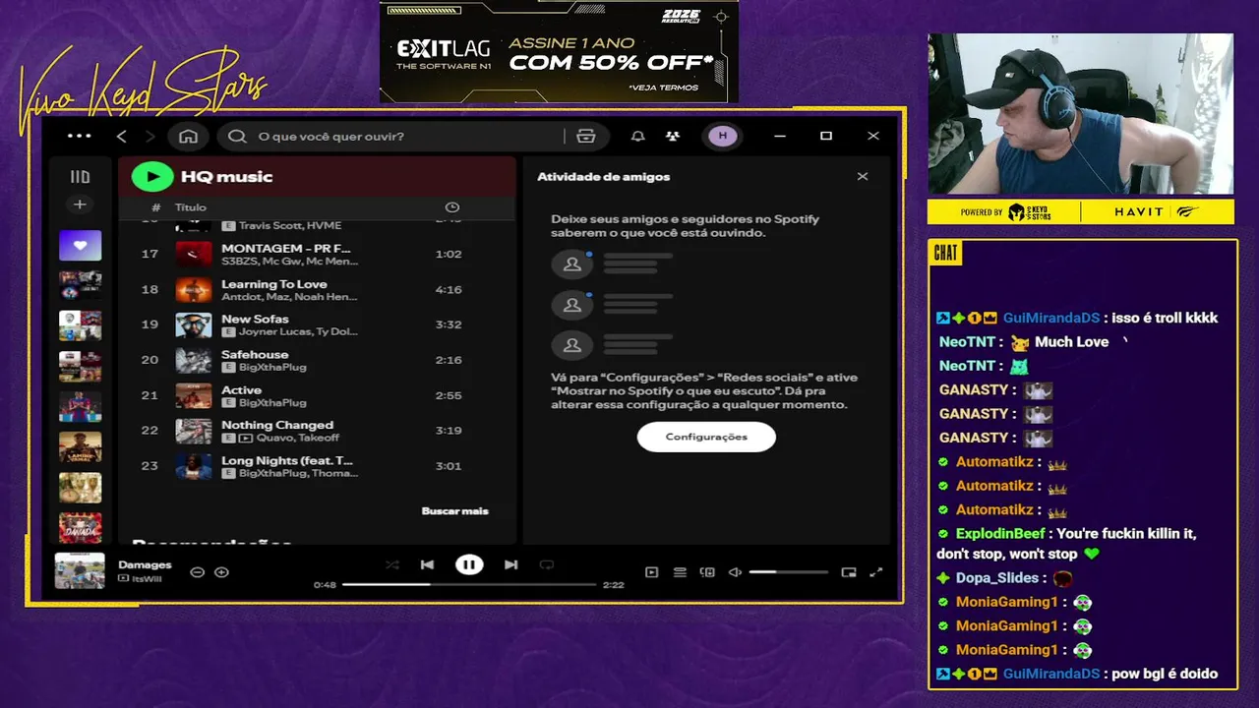Screen dimensions: 1259x708
Task: Open Liked Songs heart playlist
Action: (80, 245)
